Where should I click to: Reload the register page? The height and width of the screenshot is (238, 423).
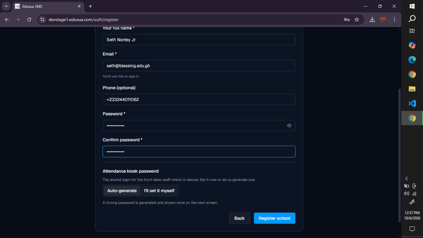[29, 20]
